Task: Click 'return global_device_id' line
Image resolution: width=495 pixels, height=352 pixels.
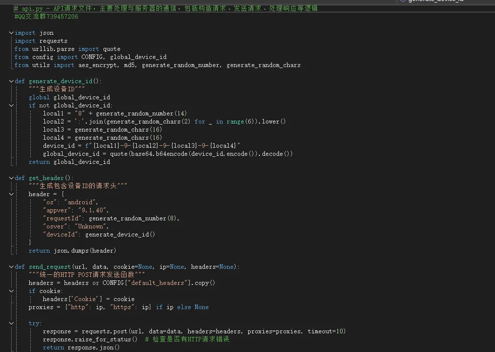Action: pyautogui.click(x=69, y=162)
